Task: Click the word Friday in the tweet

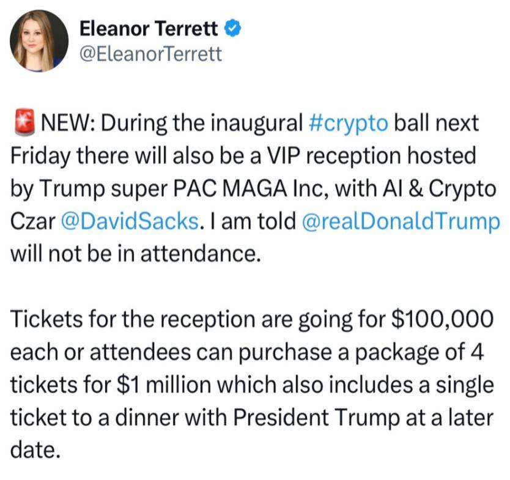Action: click(40, 155)
